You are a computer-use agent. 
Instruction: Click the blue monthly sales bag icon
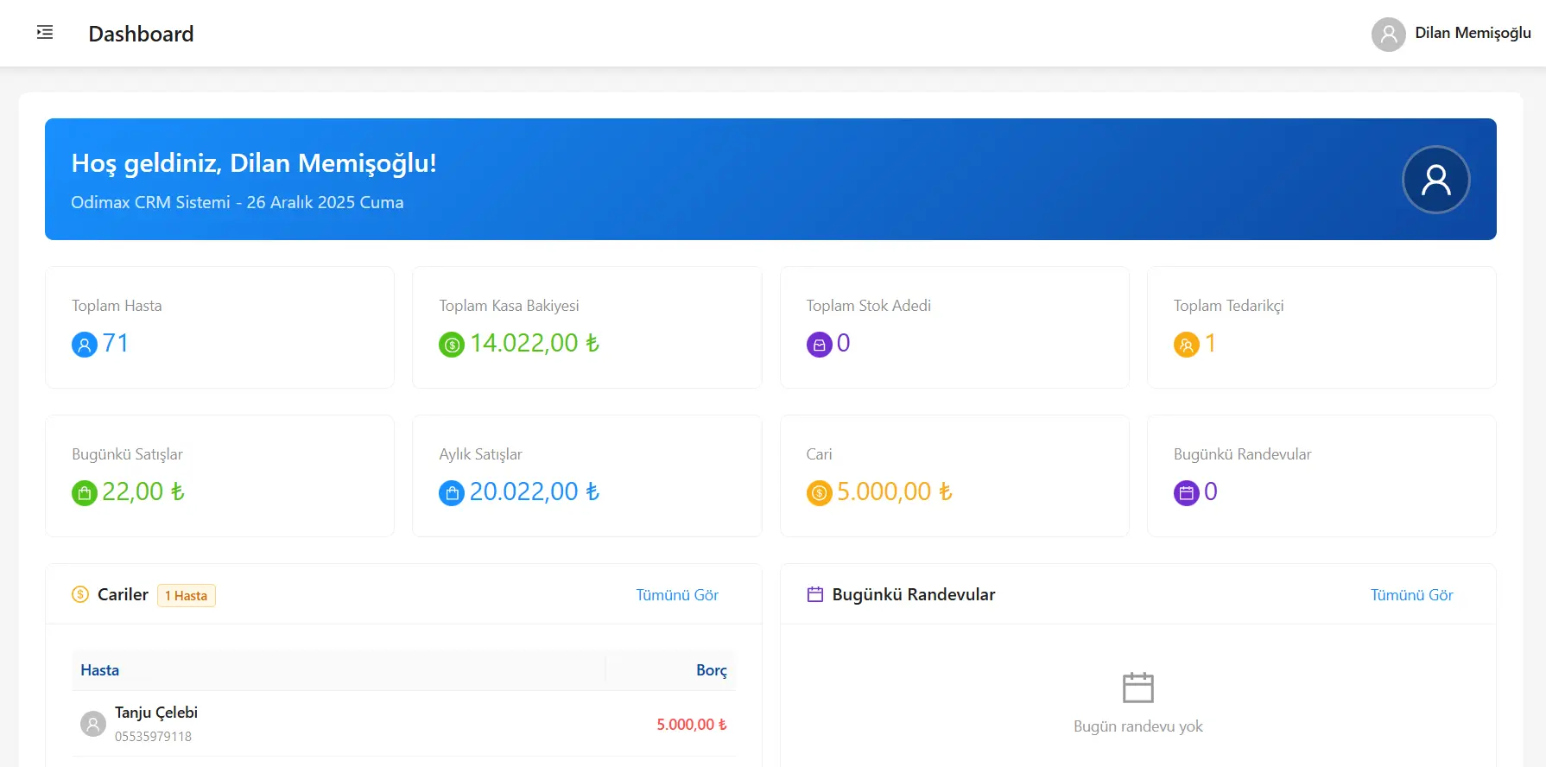coord(452,493)
